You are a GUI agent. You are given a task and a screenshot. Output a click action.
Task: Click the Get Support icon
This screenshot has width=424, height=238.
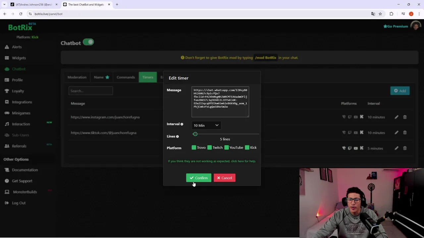tap(7, 181)
